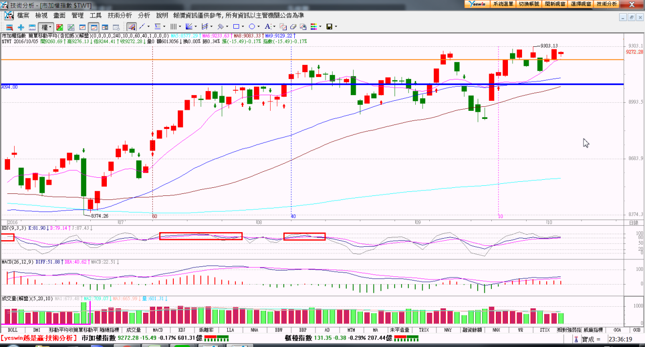The width and height of the screenshot is (645, 347).
Task: Click the 切換帳號 button
Action: click(x=529, y=4)
